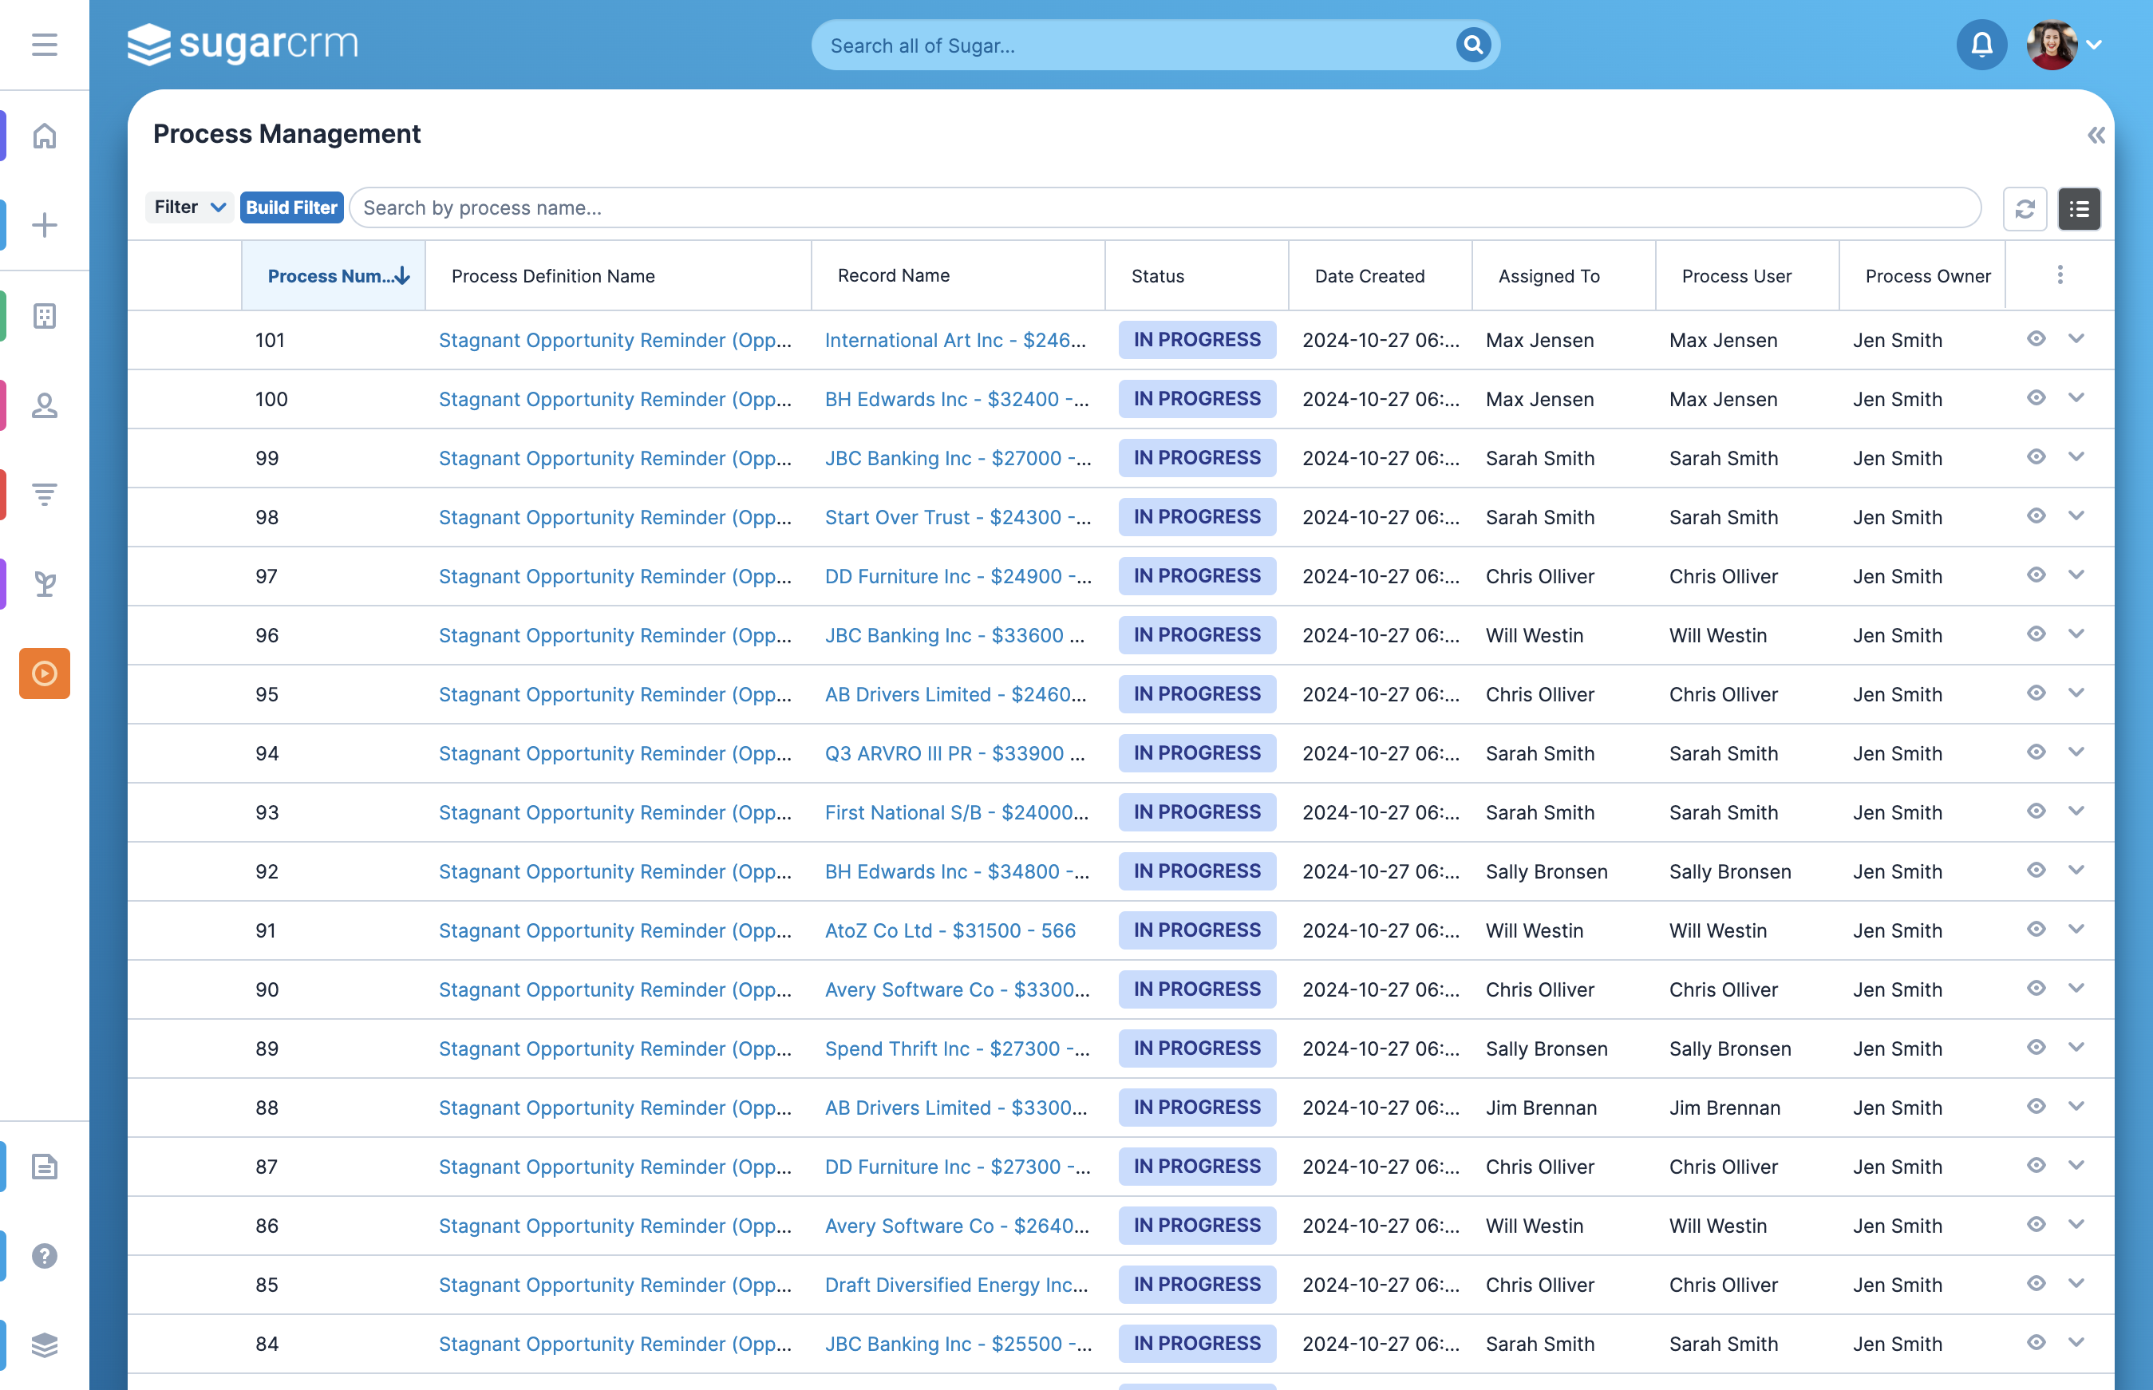Open process definition link for row 95
This screenshot has width=2153, height=1390.
click(614, 694)
